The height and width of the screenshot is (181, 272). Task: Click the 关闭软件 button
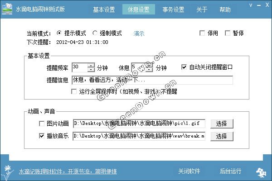click(x=189, y=171)
